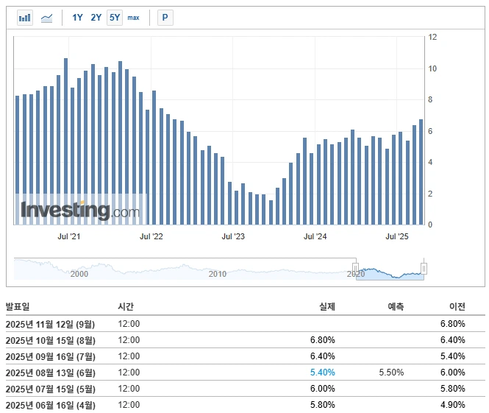This screenshot has height=413, width=489.
Task: Click previous 6.00% in the 08월 13일 row
Action: (453, 373)
